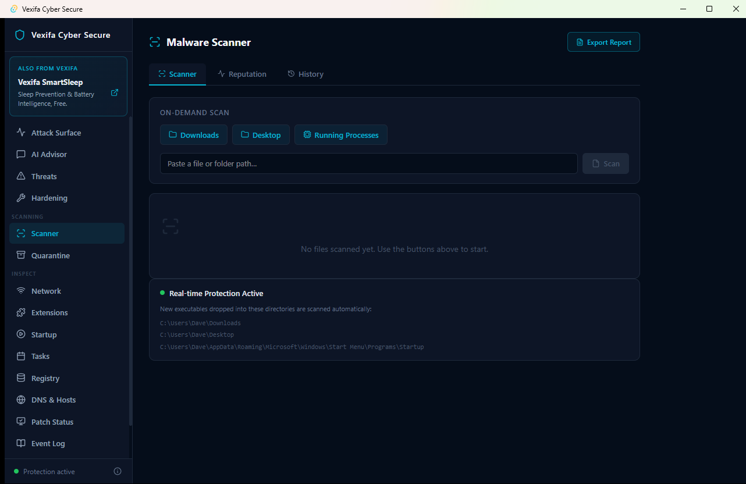Click the sidebar vertical scrollbar
The height and width of the screenshot is (484, 746).
coord(130,271)
